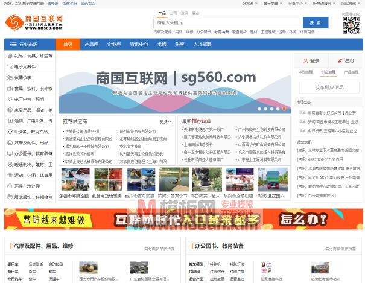The width and height of the screenshot is (365, 283).
Task: Click the 投影机 link under 办公图书
Action: click(215, 264)
